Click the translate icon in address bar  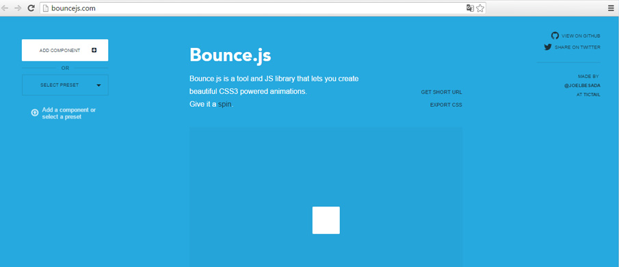coord(470,8)
